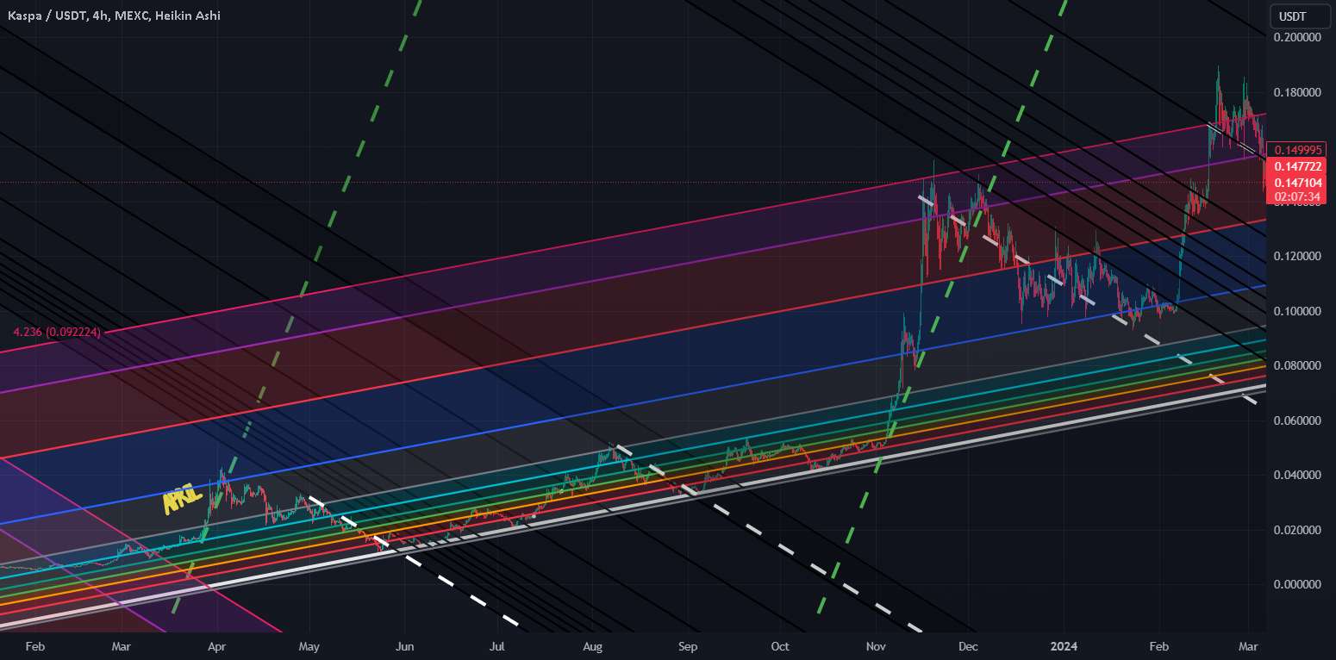Viewport: 1336px width, 660px height.
Task: Click the Jul time axis label
Action: point(496,645)
